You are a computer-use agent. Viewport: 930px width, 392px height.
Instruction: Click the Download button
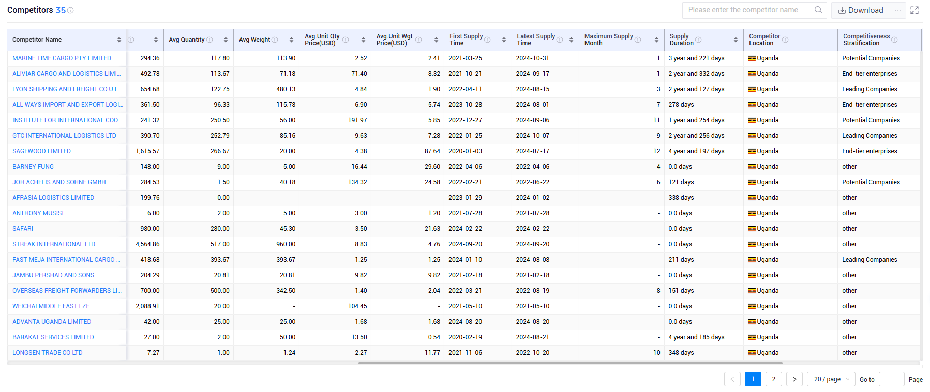pos(861,10)
